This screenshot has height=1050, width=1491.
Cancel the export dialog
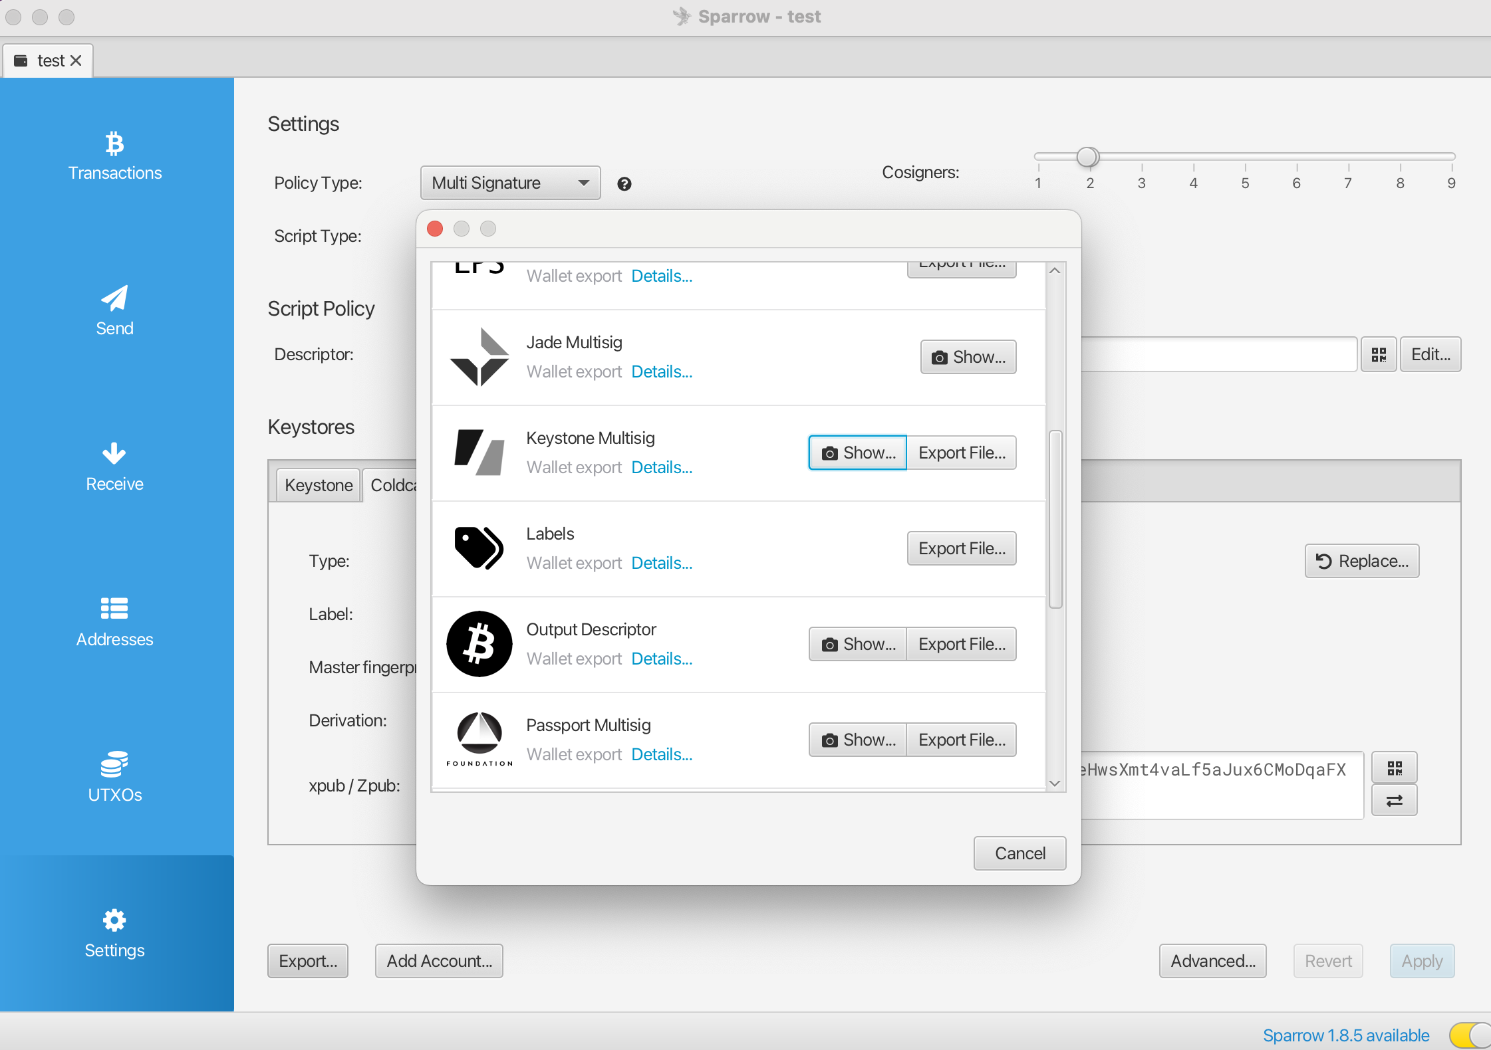click(1019, 853)
